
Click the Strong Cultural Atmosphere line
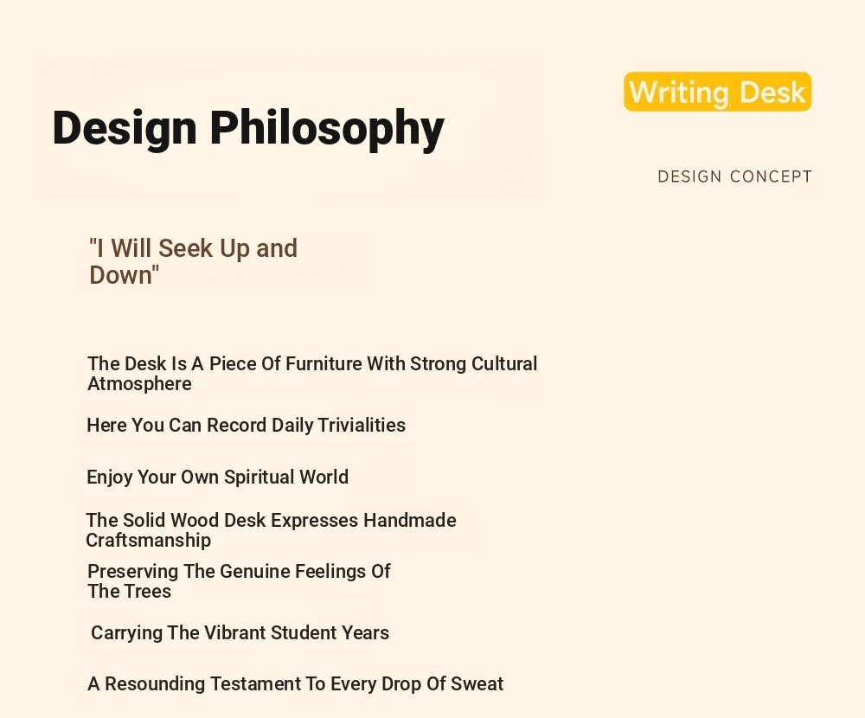pyautogui.click(x=312, y=374)
